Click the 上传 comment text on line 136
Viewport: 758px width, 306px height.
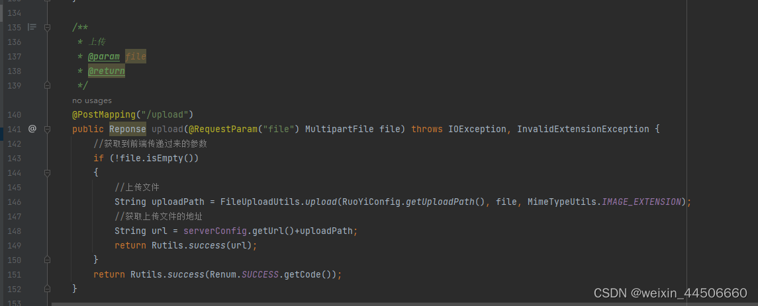97,42
